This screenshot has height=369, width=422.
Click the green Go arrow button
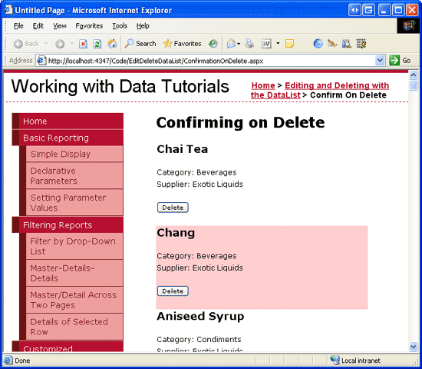click(x=394, y=60)
